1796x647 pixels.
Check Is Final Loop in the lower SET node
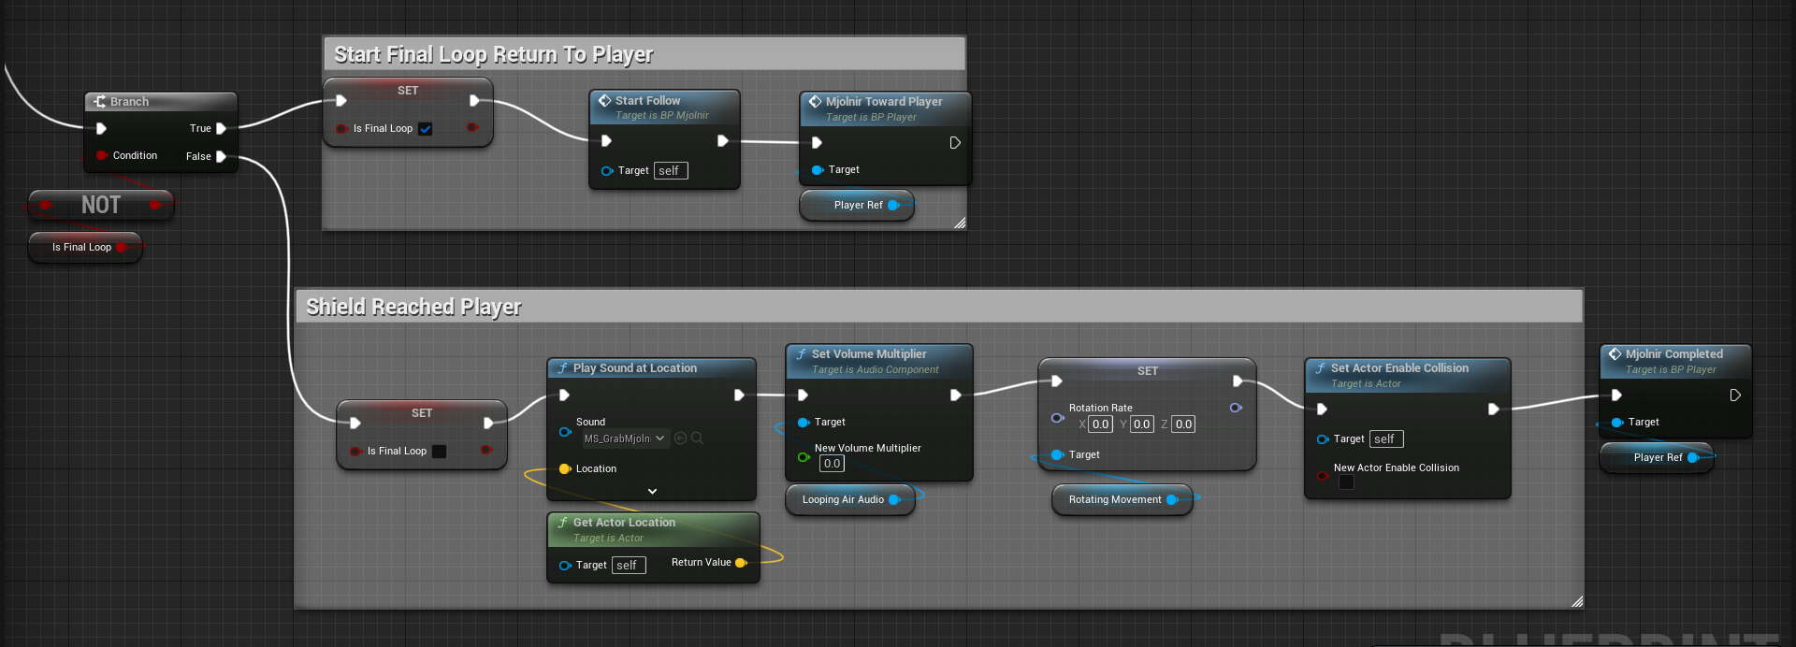pyautogui.click(x=439, y=452)
